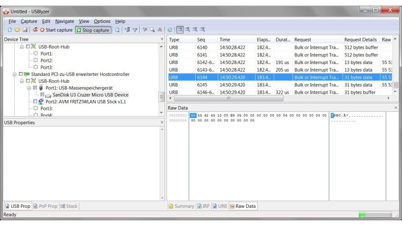Click the Save disk toolbar icon
The width and height of the screenshot is (402, 226).
point(25,30)
